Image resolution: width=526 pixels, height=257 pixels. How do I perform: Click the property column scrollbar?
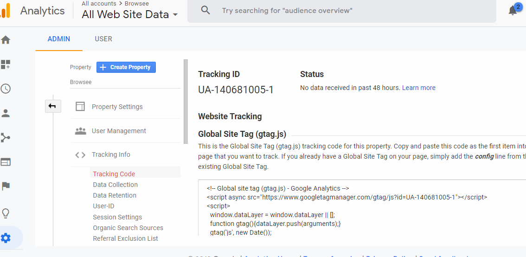186,101
